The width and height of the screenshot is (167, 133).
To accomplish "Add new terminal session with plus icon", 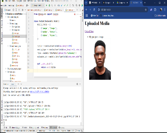I will [18, 84].
